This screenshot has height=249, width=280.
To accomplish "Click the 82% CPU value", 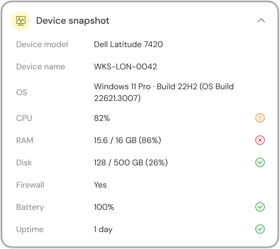I will pos(102,118).
